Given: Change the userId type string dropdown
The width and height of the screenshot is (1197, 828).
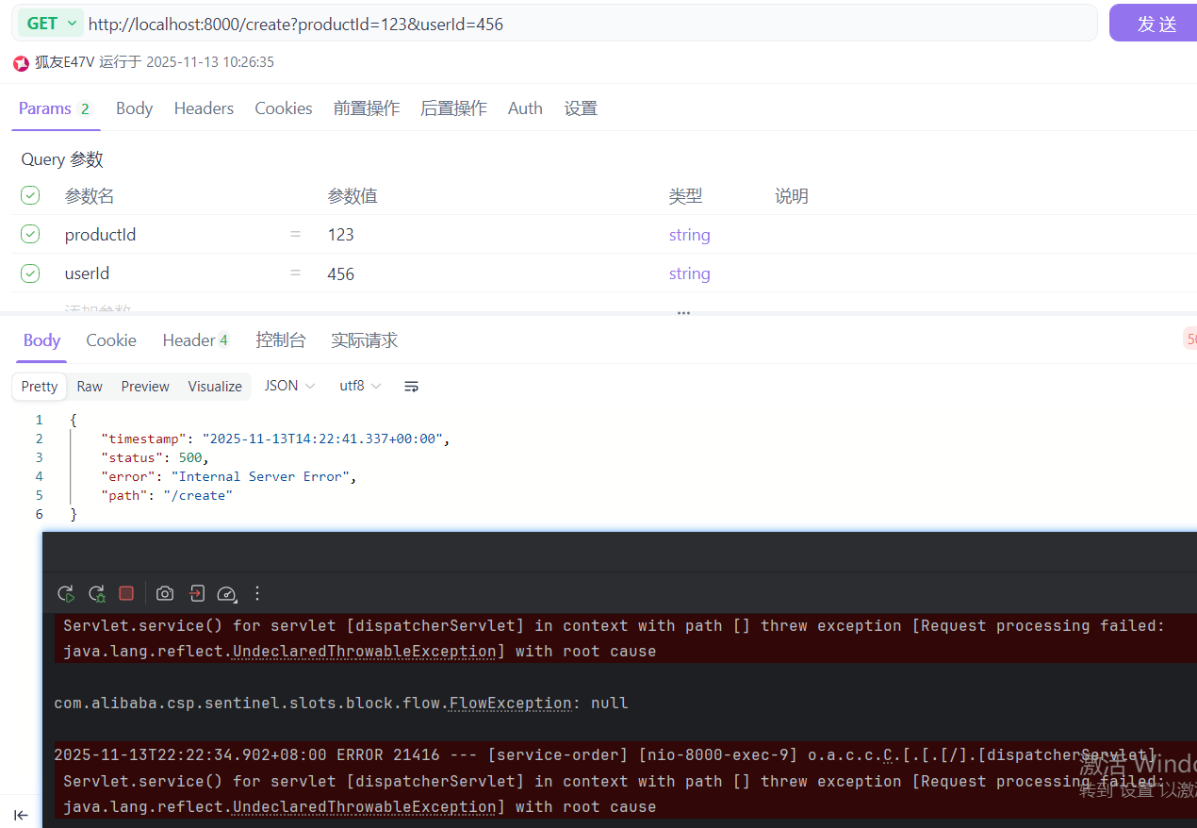Looking at the screenshot, I should [689, 273].
